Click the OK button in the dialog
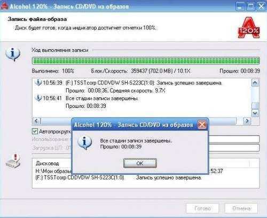The height and width of the screenshot is (218, 267). 140,163
